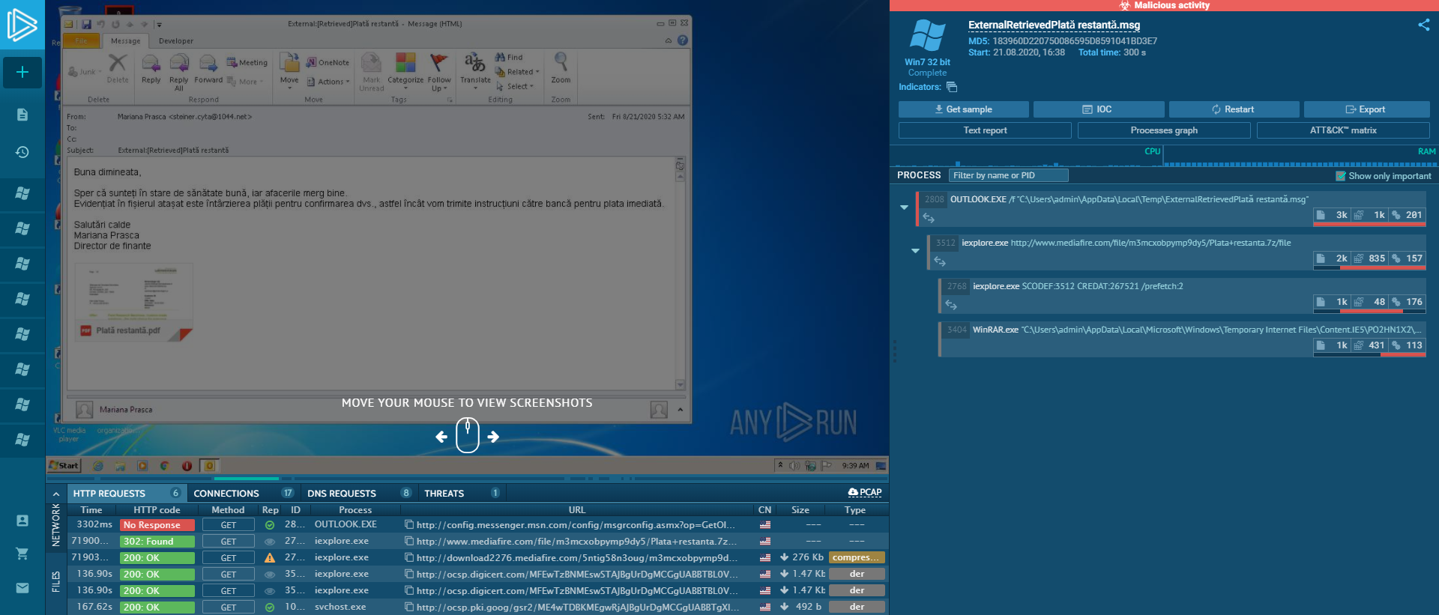Open the IOC button
Screen dimensions: 1439x615
pyautogui.click(x=1099, y=109)
